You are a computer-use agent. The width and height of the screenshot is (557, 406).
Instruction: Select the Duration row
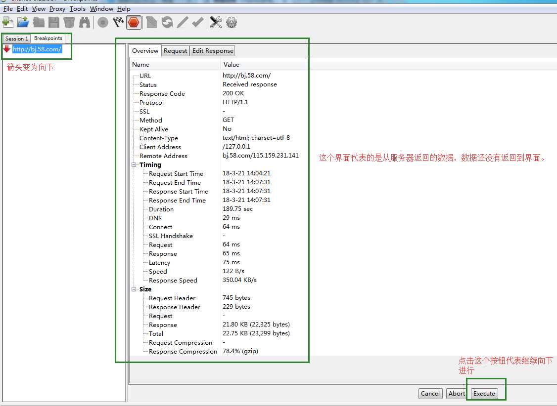(219, 209)
